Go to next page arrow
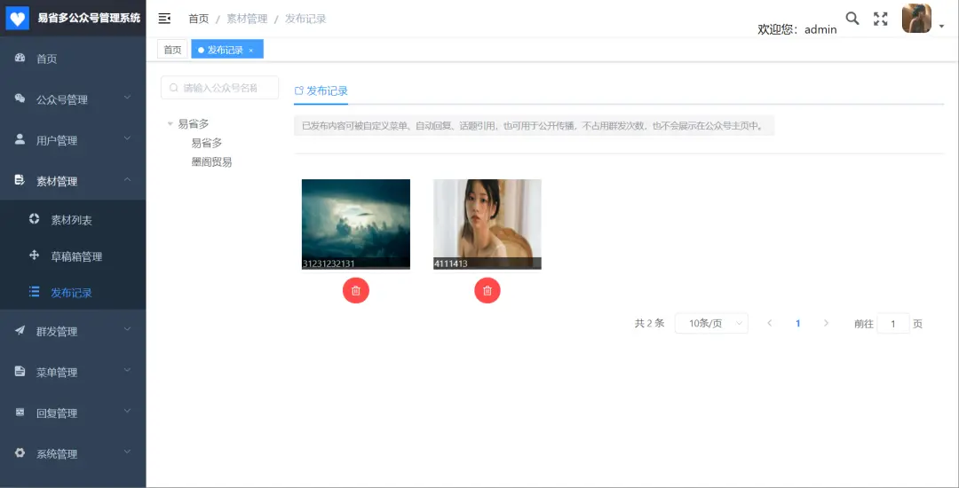 point(827,323)
